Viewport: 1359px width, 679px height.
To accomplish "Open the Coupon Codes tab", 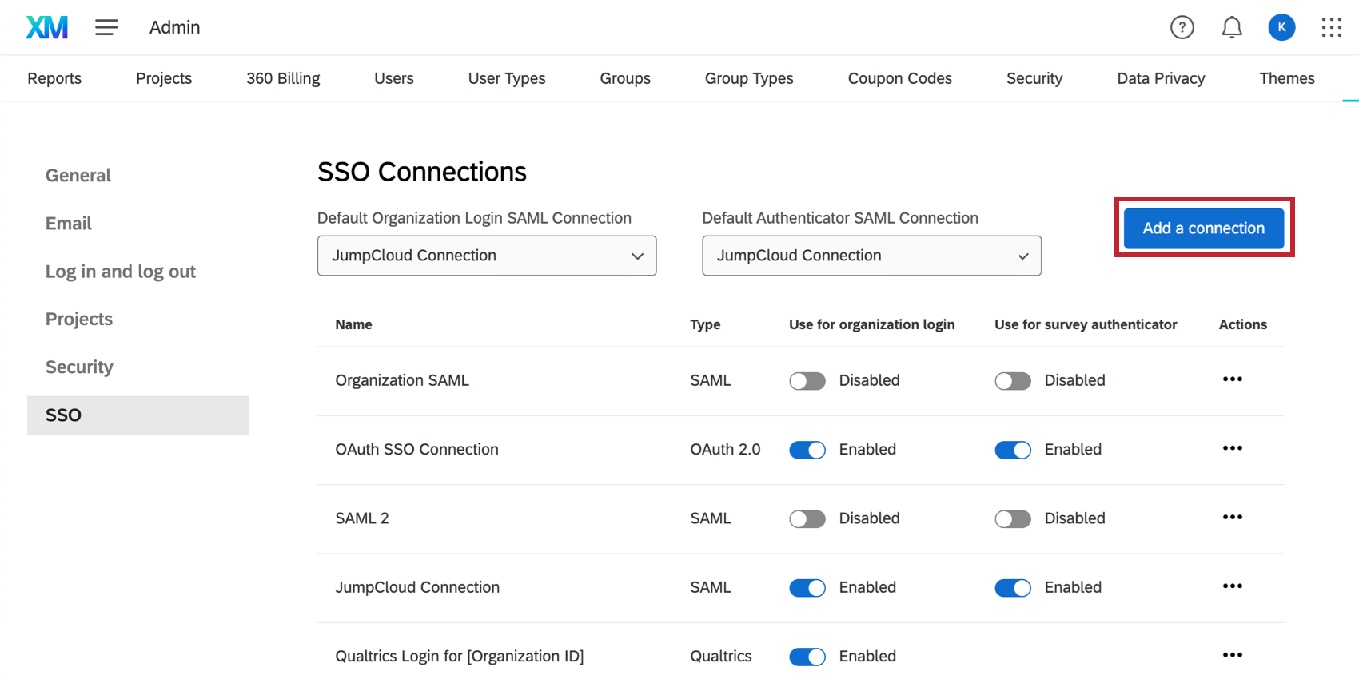I will (900, 78).
